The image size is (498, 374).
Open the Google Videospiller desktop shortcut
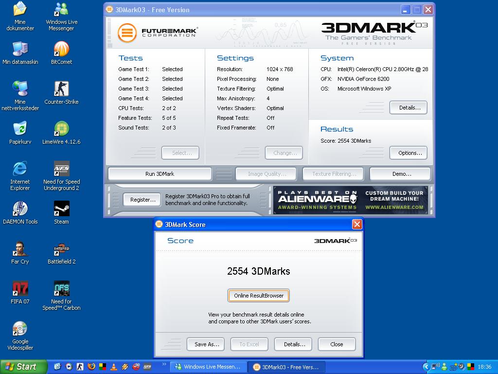click(20, 336)
